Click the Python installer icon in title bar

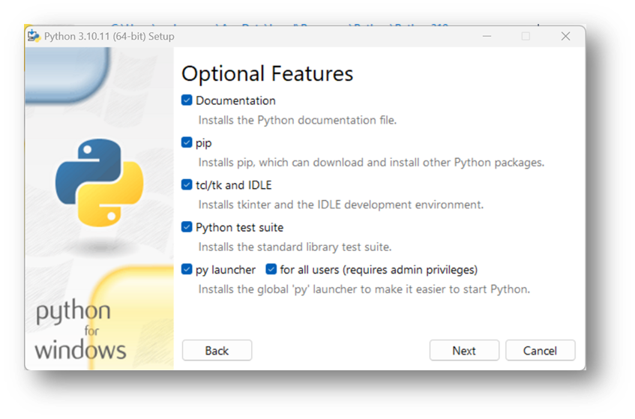34,36
